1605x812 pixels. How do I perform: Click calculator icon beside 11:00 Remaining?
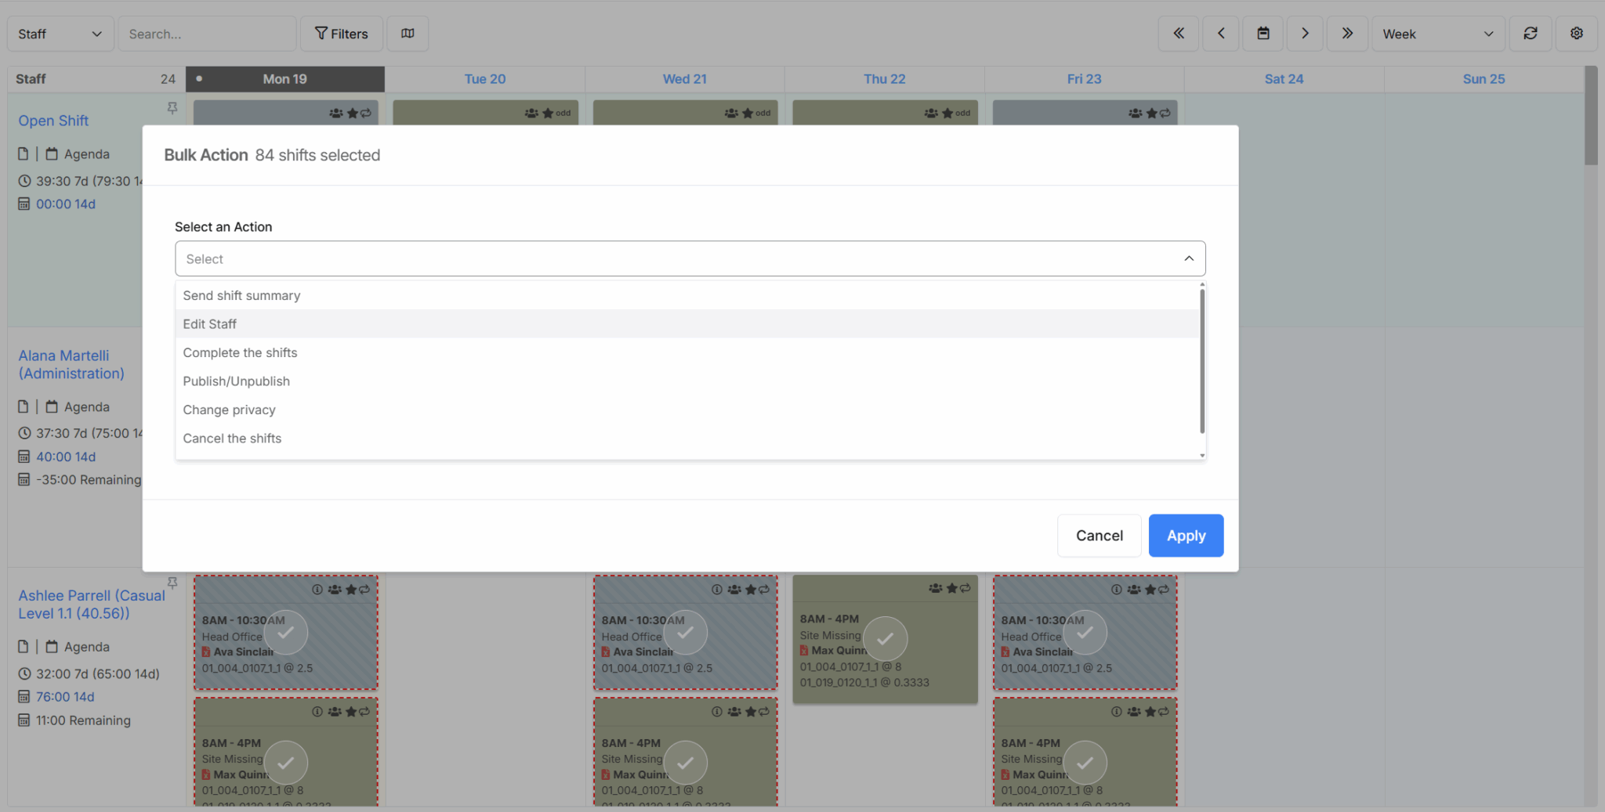click(24, 720)
